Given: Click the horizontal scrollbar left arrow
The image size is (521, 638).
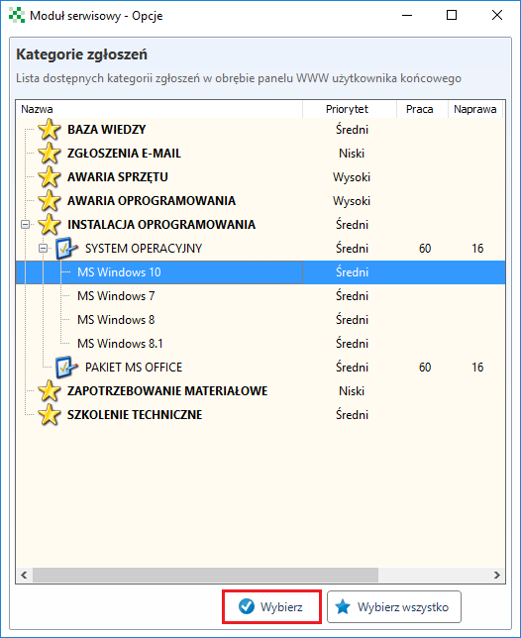Looking at the screenshot, I should [x=24, y=575].
